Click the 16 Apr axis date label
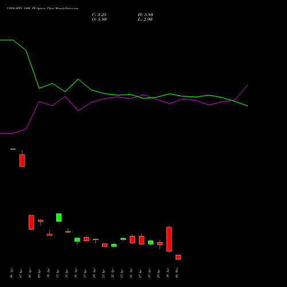287x287 pixels. (76, 273)
